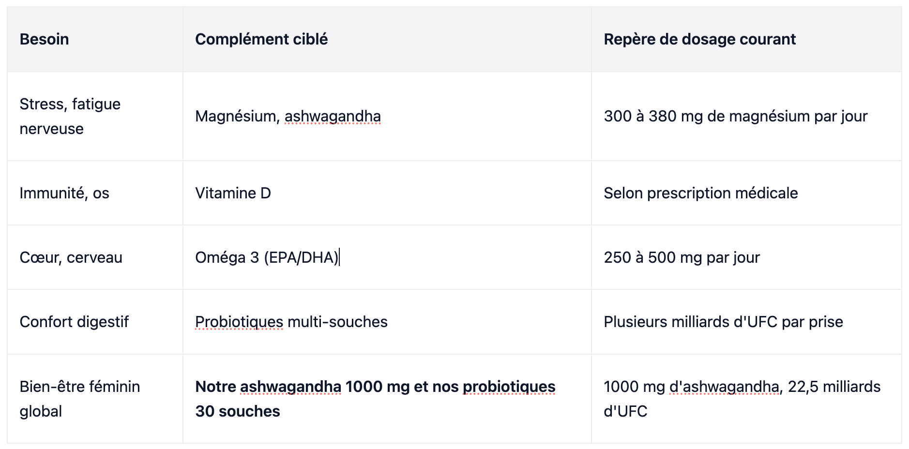Click the Selon prescription médicale cell
The height and width of the screenshot is (449, 909).
(x=746, y=193)
